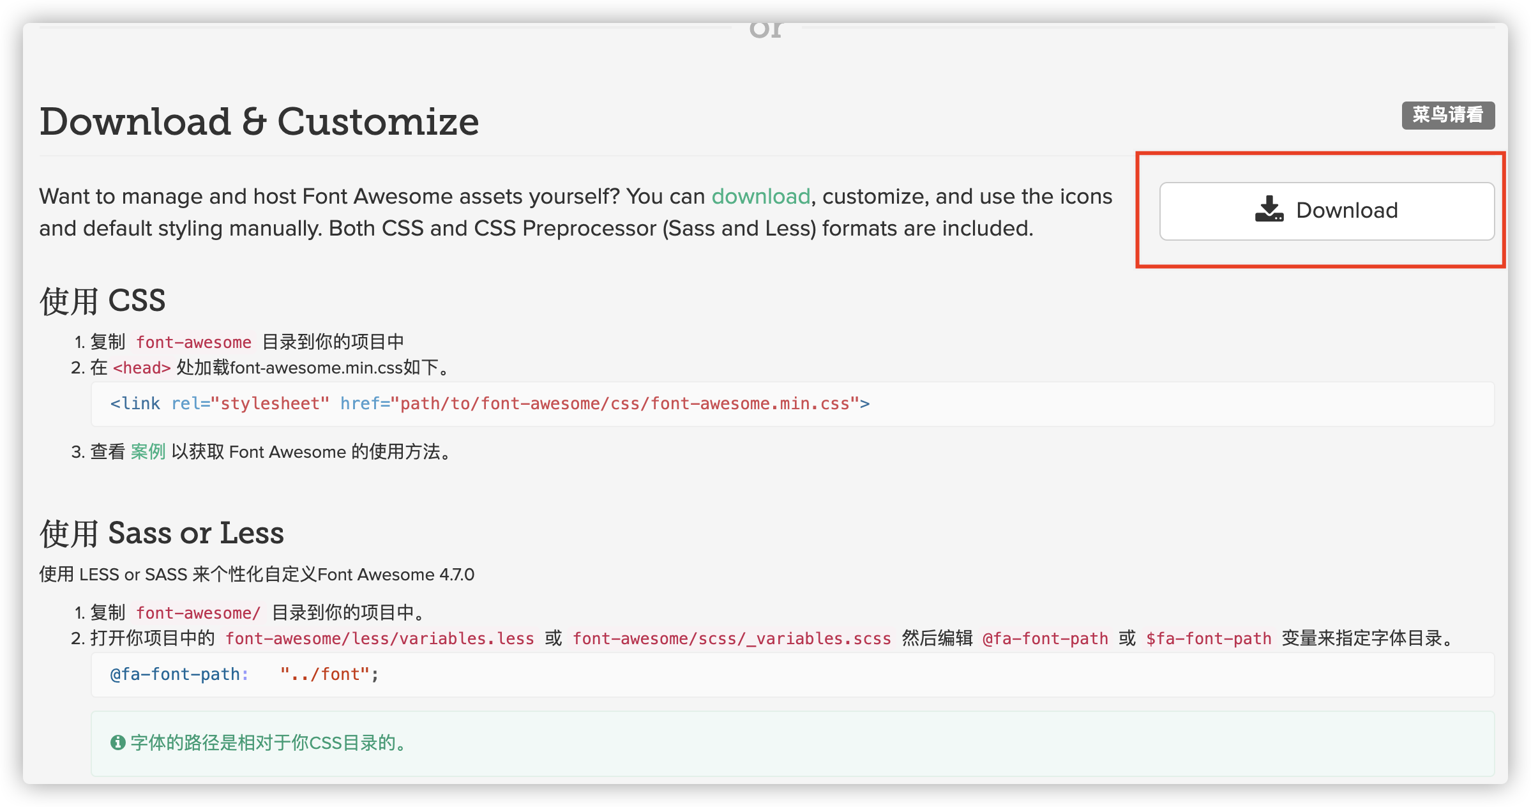Select the stylesheet link code block
This screenshot has width=1531, height=807.
[x=489, y=403]
